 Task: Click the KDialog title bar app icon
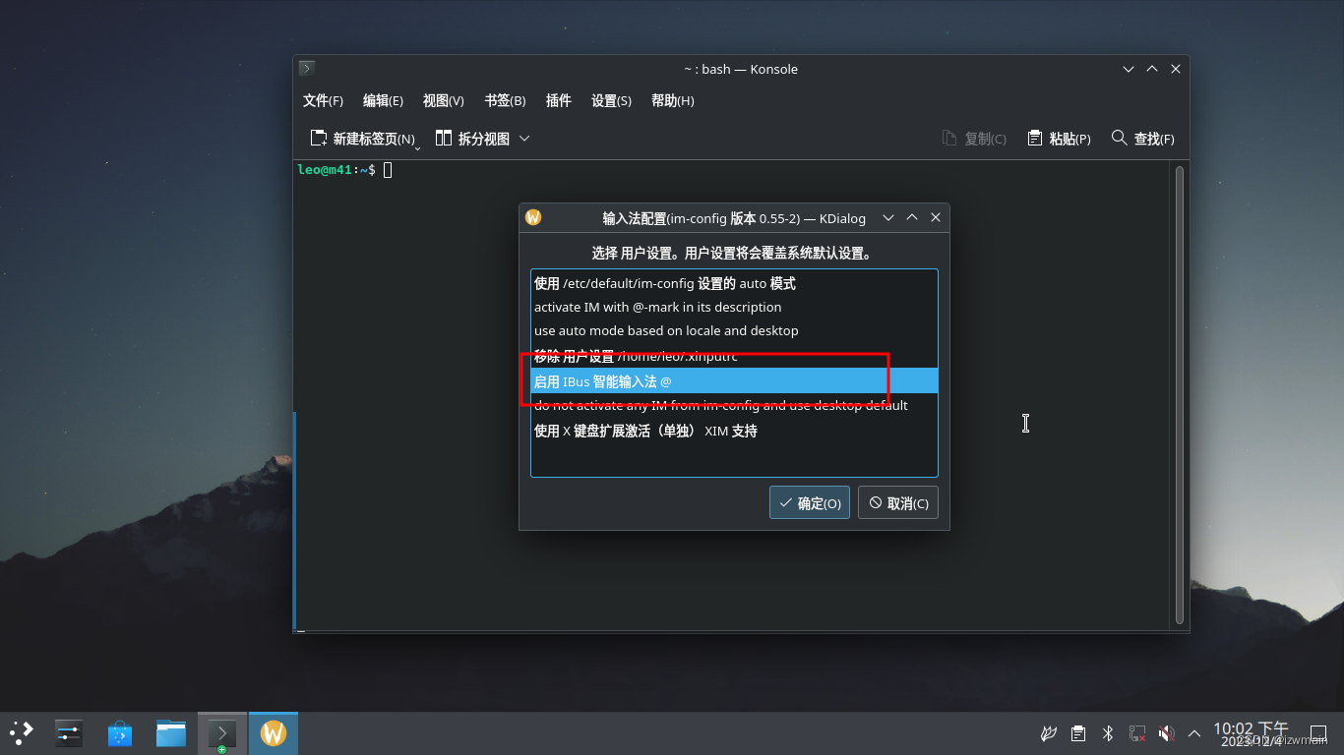[533, 217]
